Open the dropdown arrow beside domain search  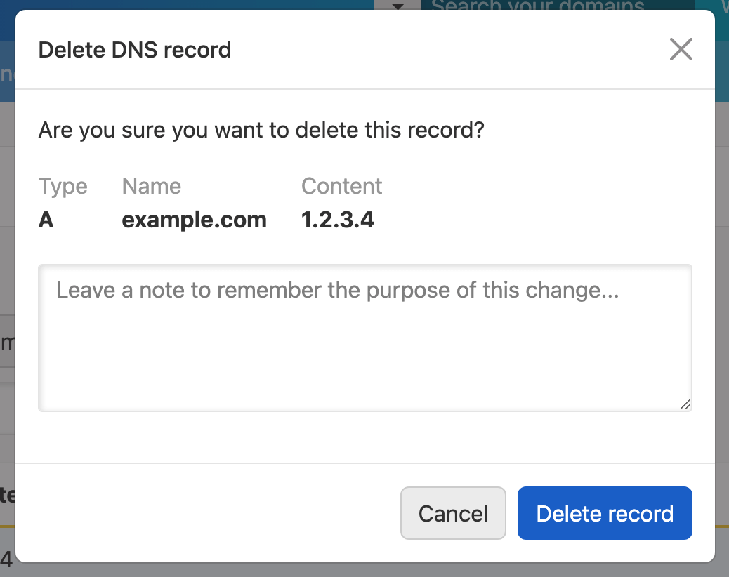[398, 6]
